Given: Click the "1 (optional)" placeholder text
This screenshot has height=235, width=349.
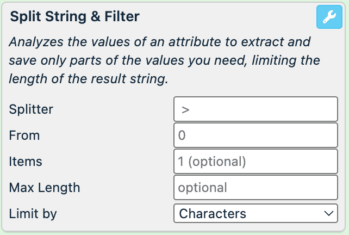Looking at the screenshot, I should (x=212, y=162).
